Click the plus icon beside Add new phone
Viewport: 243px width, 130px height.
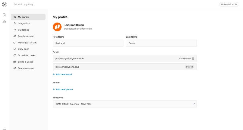pyautogui.click(x=54, y=89)
